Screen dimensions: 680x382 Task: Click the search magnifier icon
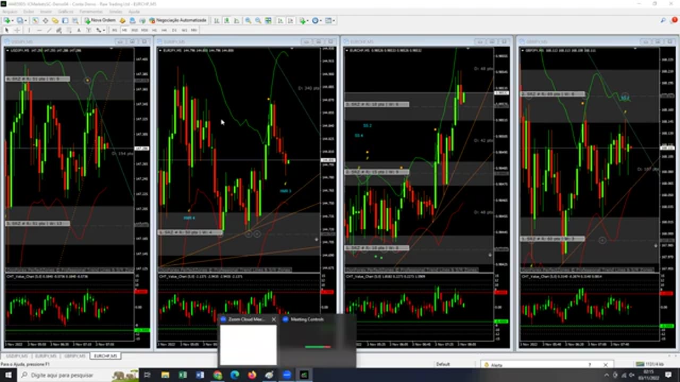[x=663, y=21]
